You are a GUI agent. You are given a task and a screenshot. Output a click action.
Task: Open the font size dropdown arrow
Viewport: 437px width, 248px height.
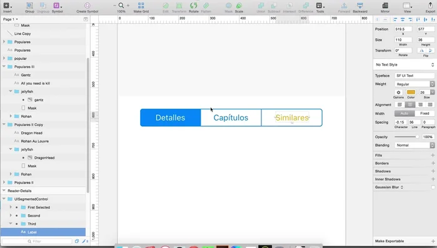(432, 92)
